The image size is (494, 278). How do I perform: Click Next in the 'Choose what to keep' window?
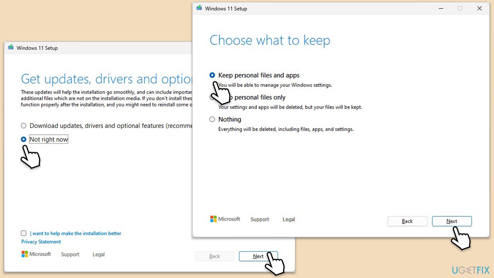tap(452, 221)
